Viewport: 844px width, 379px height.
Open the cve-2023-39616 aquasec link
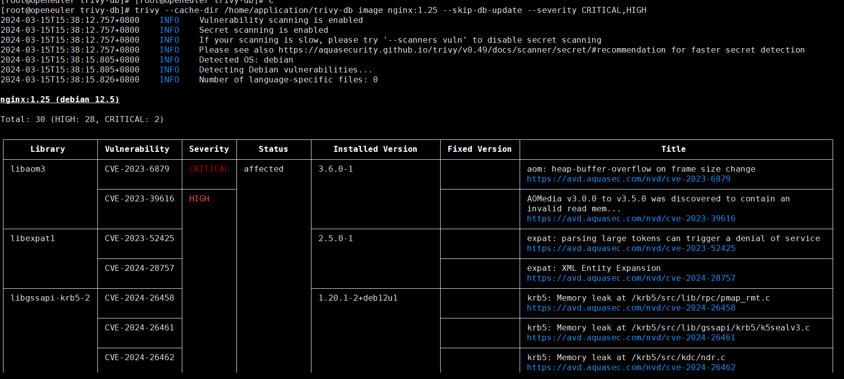pos(631,219)
